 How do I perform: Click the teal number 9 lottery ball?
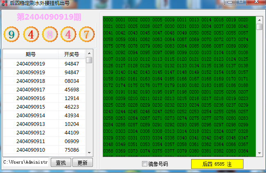pos(12,34)
